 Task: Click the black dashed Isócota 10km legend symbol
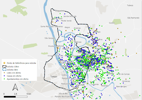(4, 67)
